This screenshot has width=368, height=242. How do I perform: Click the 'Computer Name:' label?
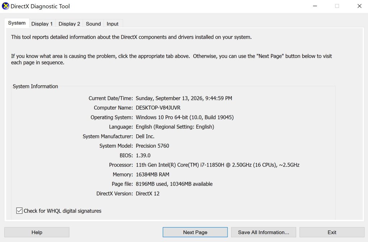[x=113, y=108]
